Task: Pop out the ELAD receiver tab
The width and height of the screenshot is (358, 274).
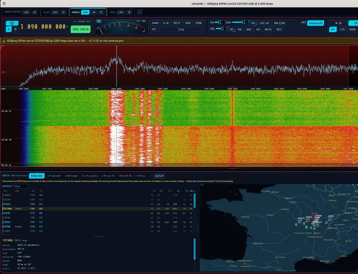Action: [x=63, y=12]
